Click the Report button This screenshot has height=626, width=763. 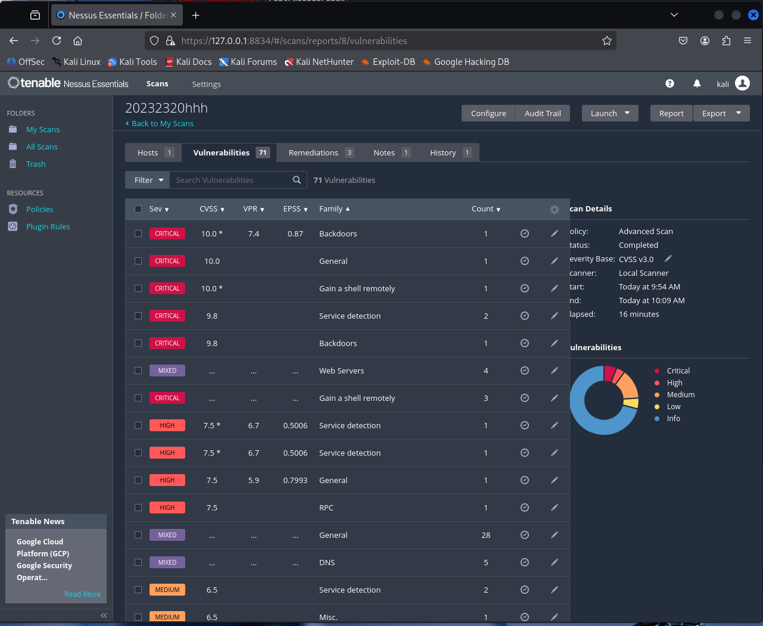[671, 113]
